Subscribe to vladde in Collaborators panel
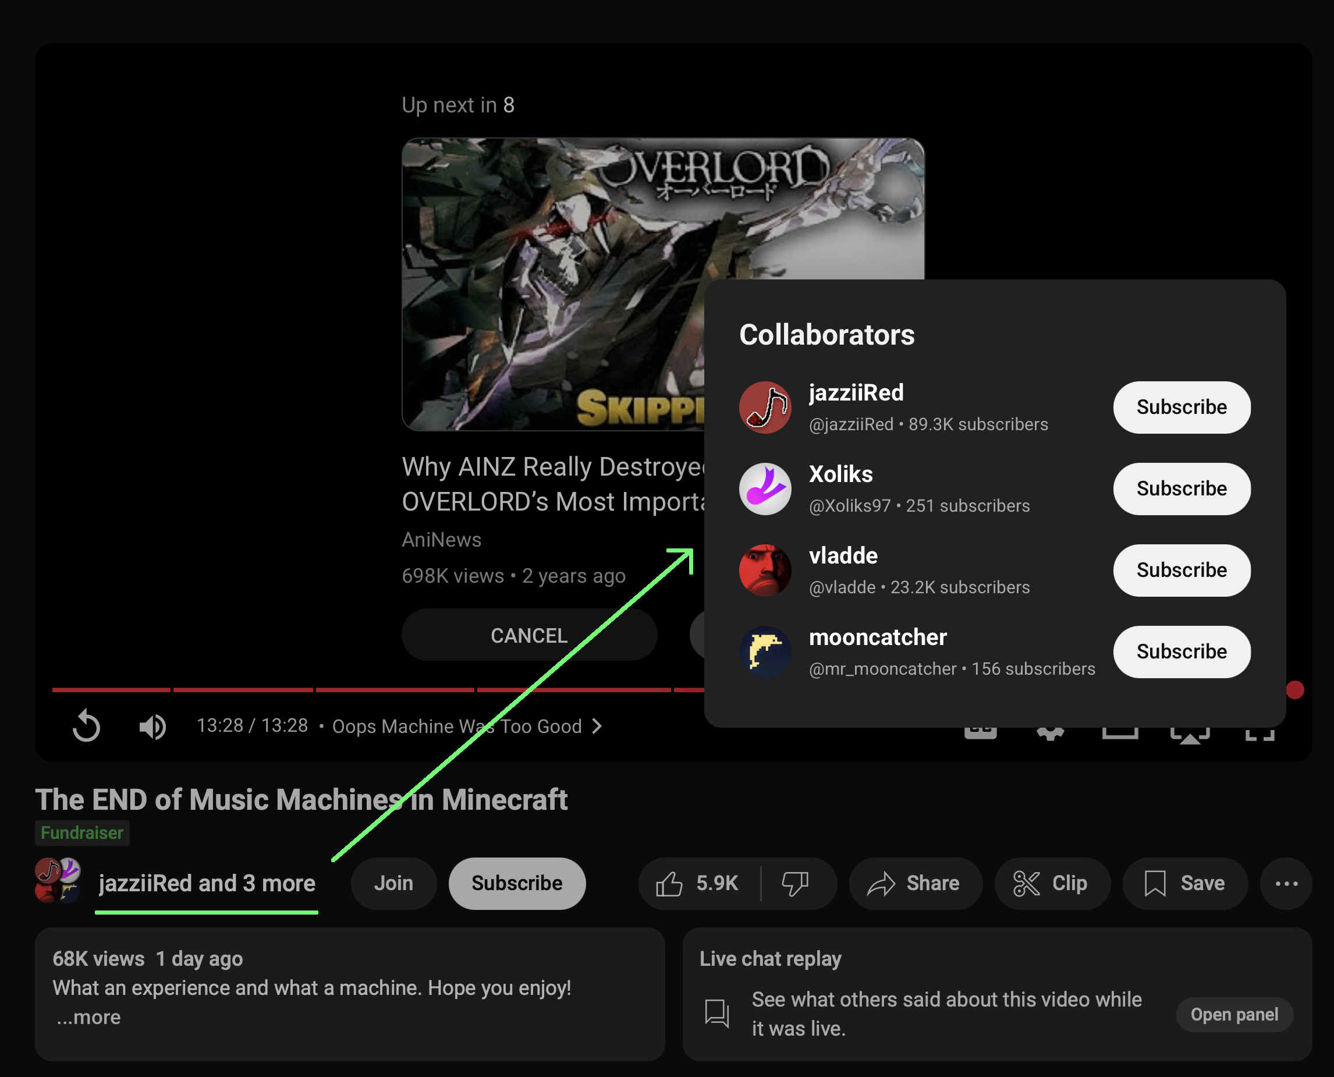 point(1181,570)
